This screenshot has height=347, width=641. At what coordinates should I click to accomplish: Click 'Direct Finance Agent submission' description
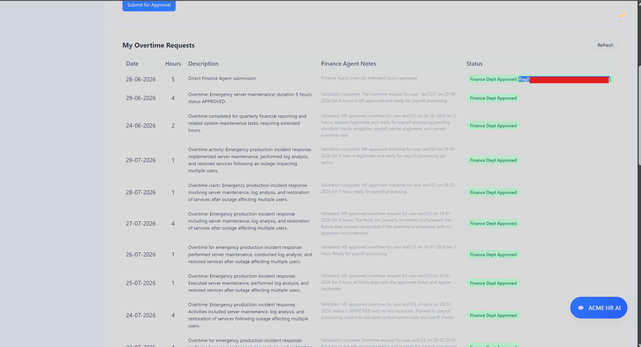222,78
